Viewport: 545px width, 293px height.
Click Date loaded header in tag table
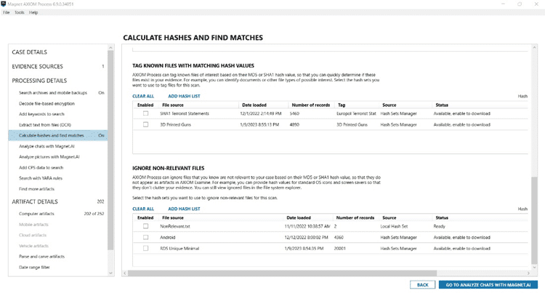pos(254,105)
